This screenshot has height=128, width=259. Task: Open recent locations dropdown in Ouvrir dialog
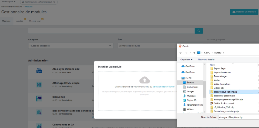[190, 53]
